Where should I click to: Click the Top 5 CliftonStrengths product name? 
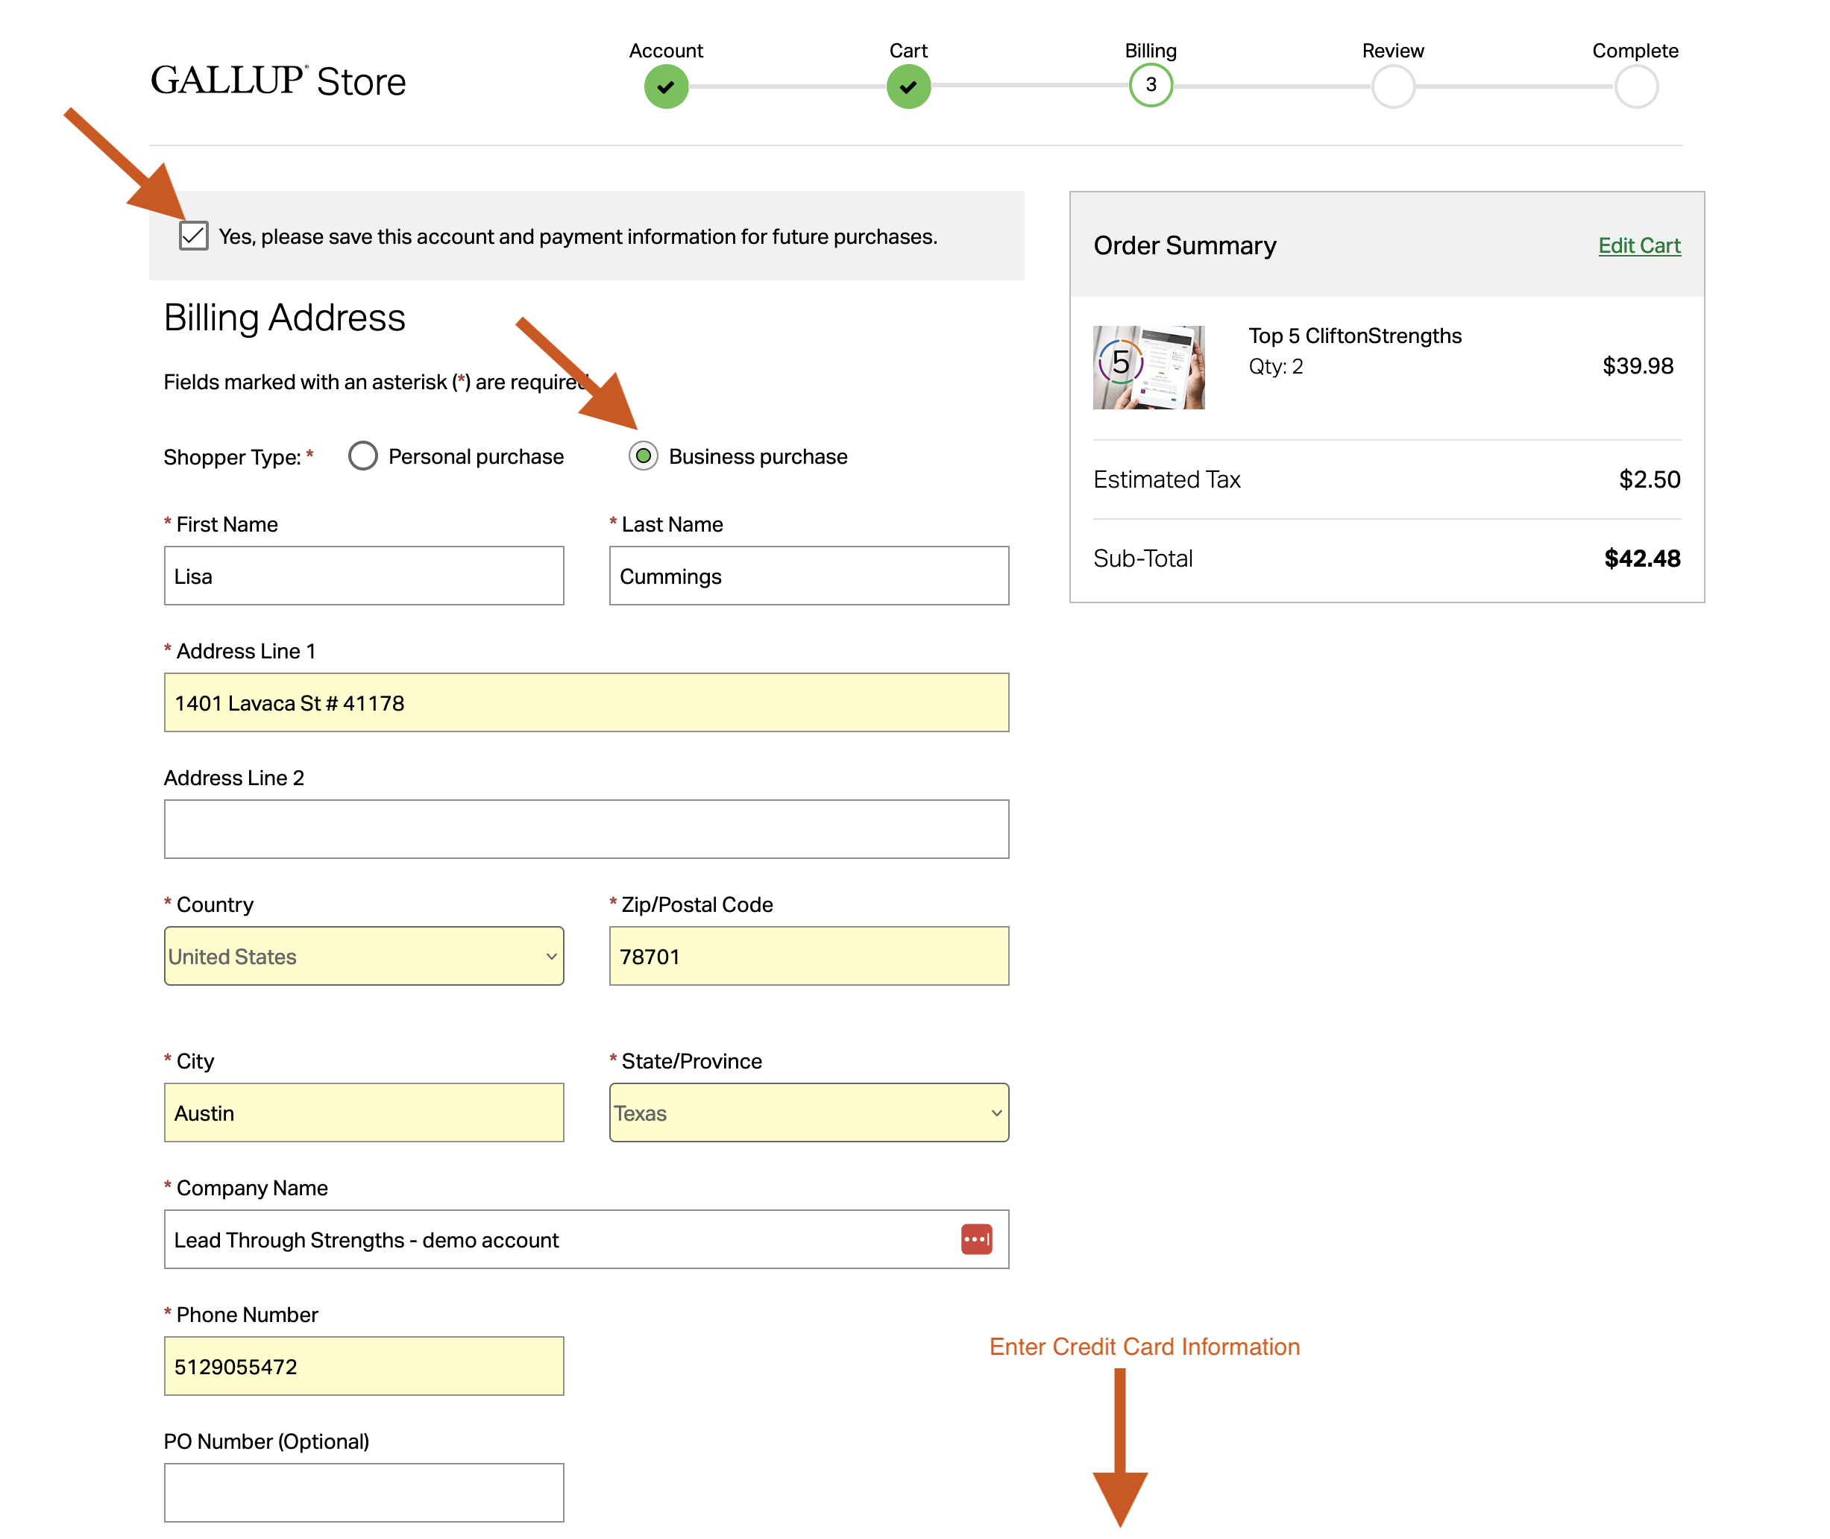tap(1354, 336)
